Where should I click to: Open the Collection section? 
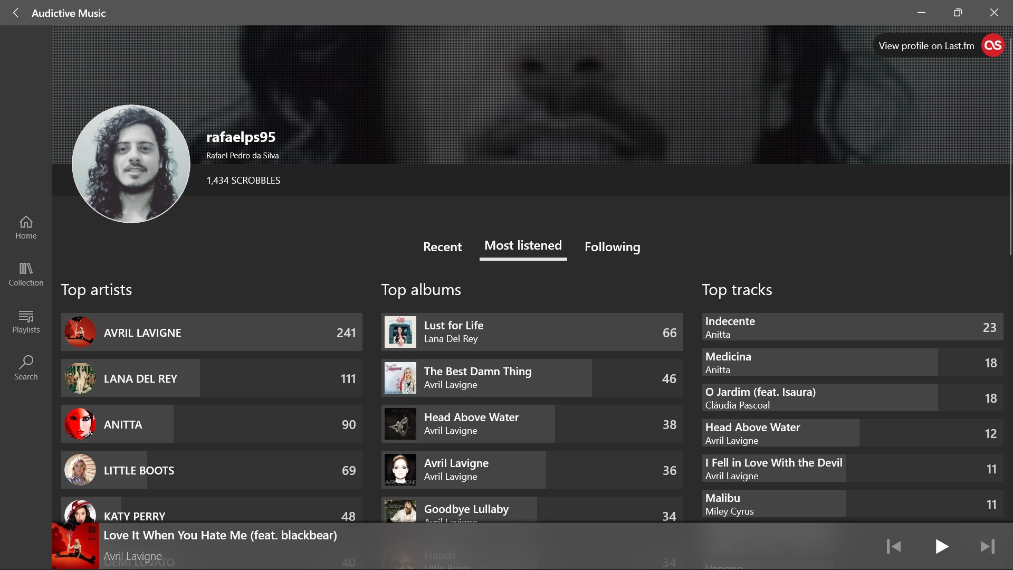(x=26, y=275)
